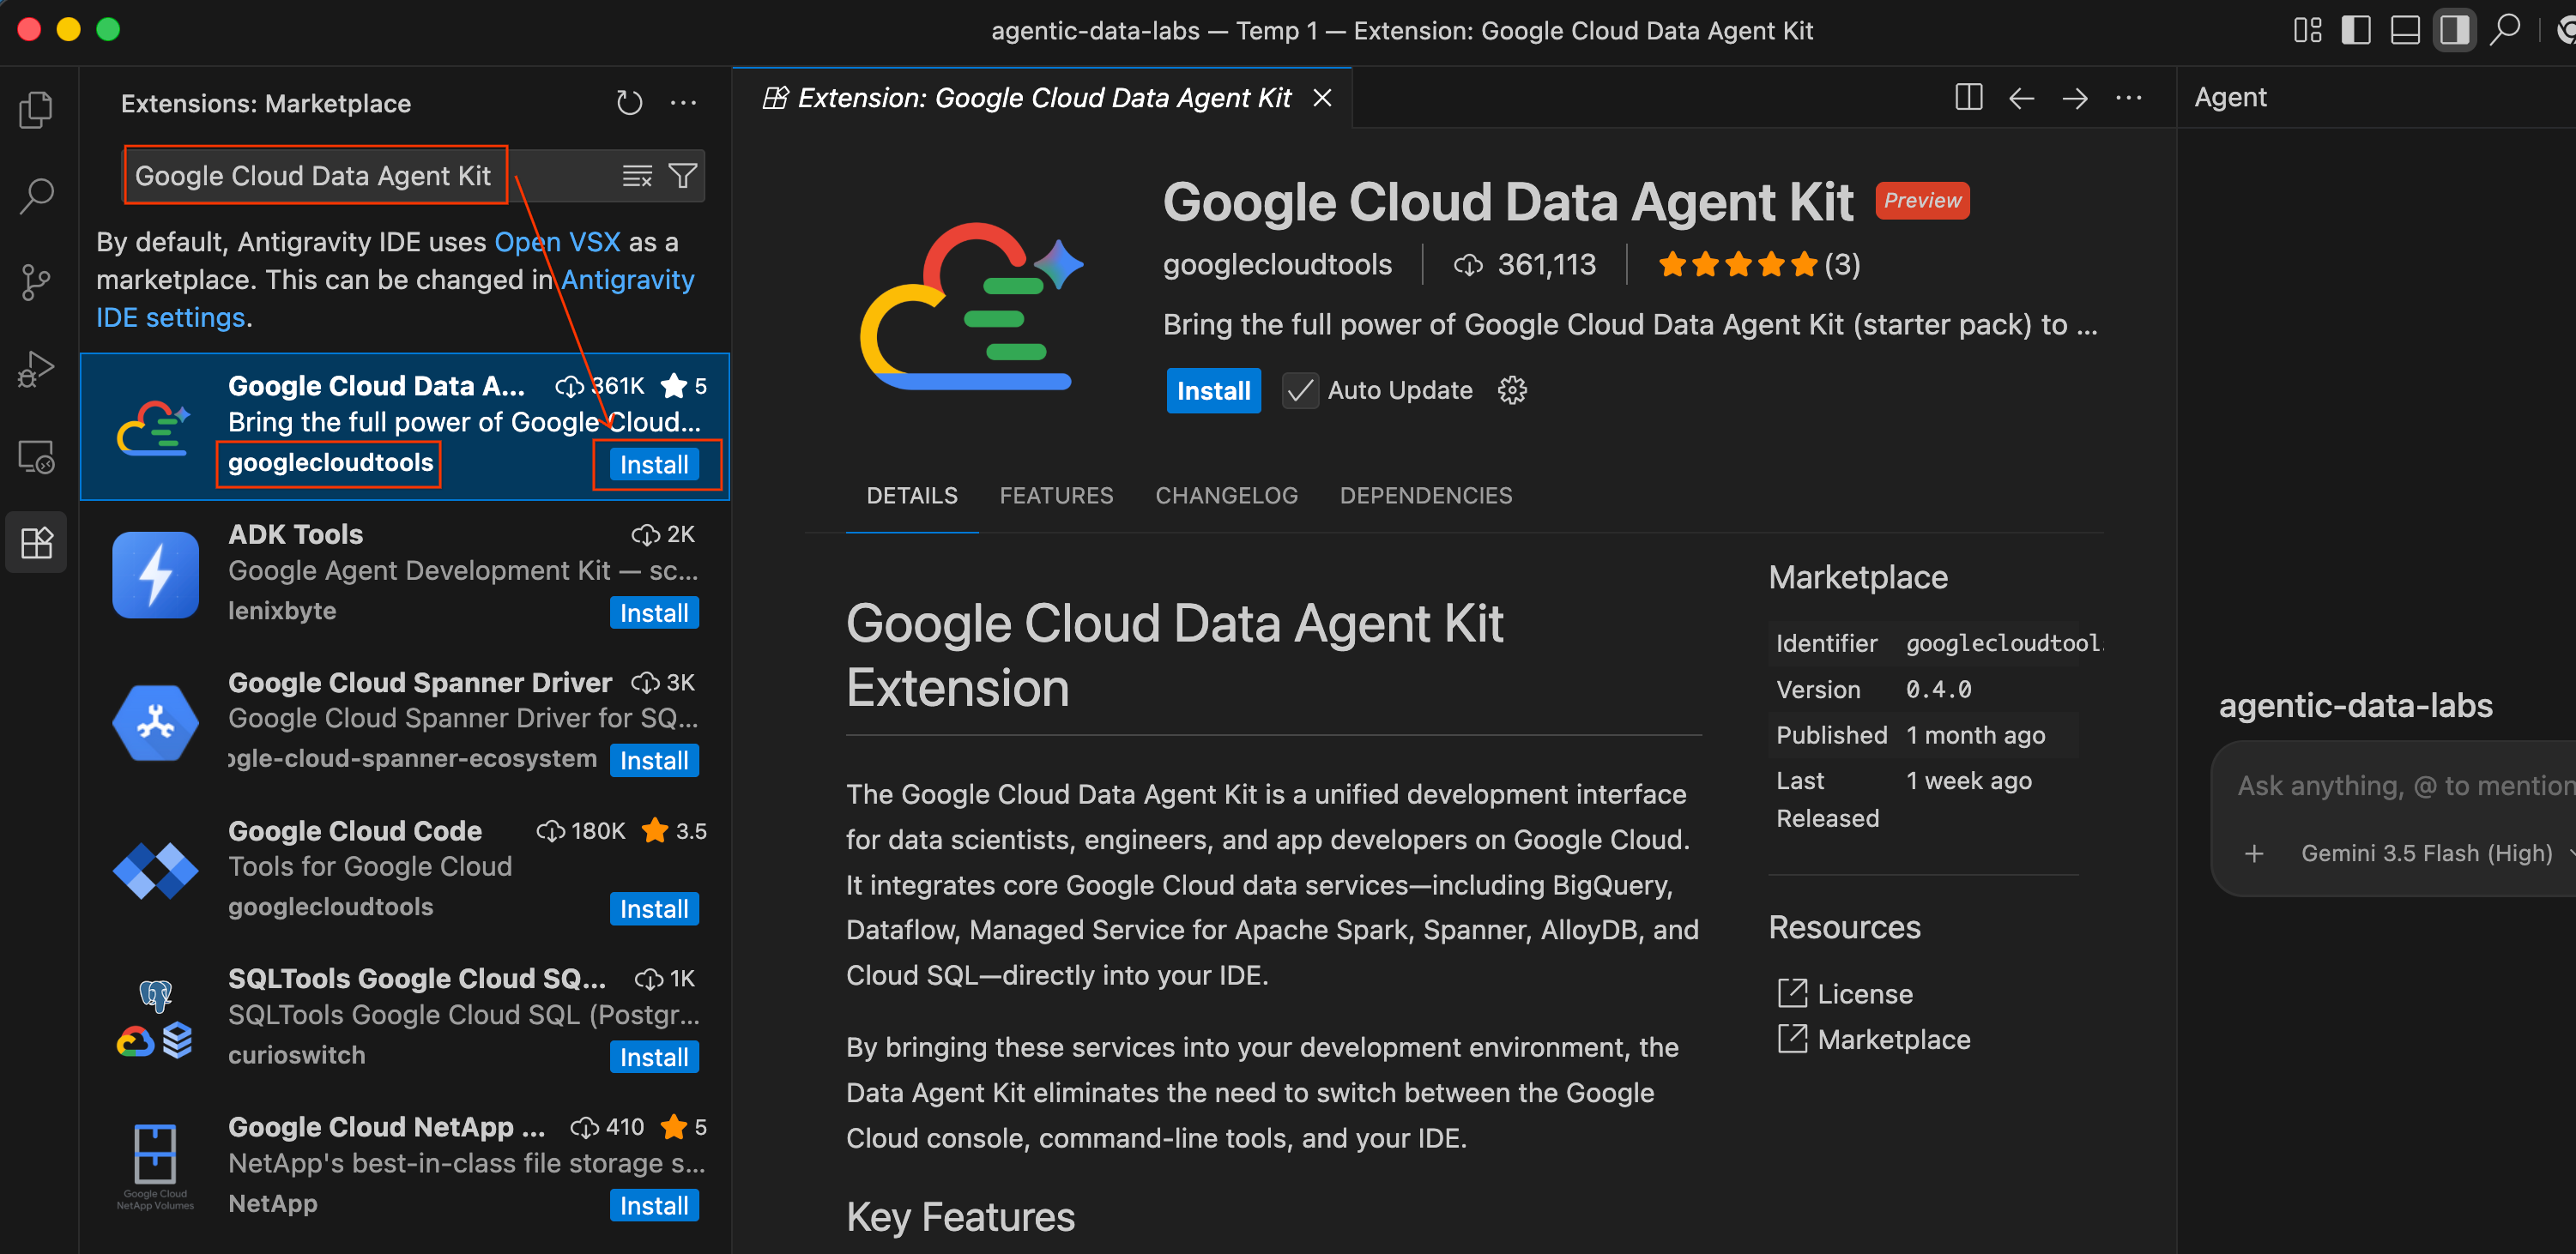Switch to the FEATURES tab
Viewport: 2576px width, 1254px height.
tap(1056, 496)
